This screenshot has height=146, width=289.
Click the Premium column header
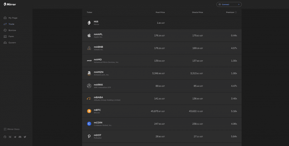coord(230,12)
